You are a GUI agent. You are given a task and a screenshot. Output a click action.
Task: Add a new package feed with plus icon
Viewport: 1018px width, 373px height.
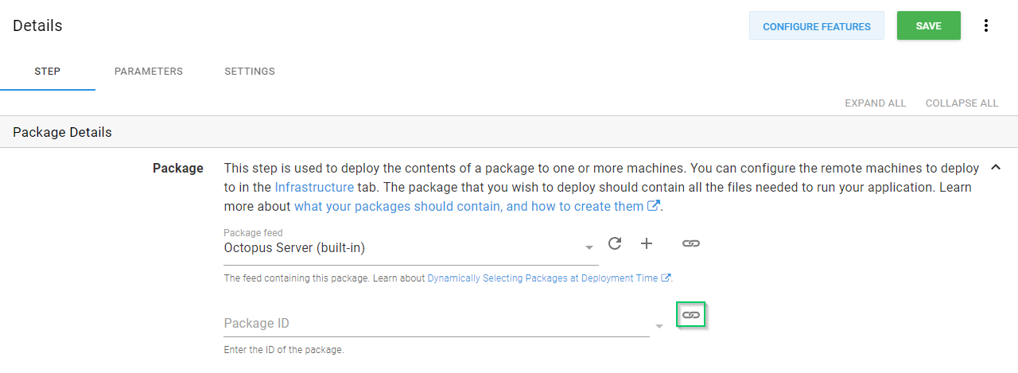coord(647,243)
